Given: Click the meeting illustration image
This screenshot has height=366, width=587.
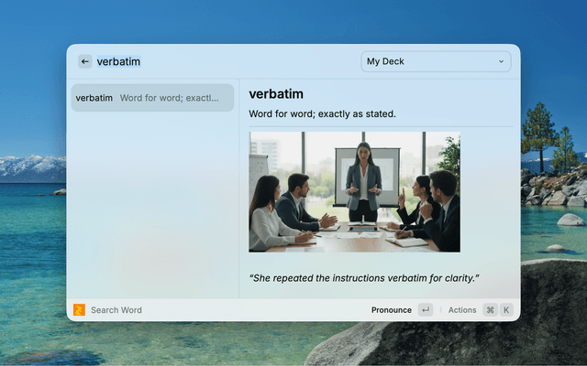Looking at the screenshot, I should (354, 191).
